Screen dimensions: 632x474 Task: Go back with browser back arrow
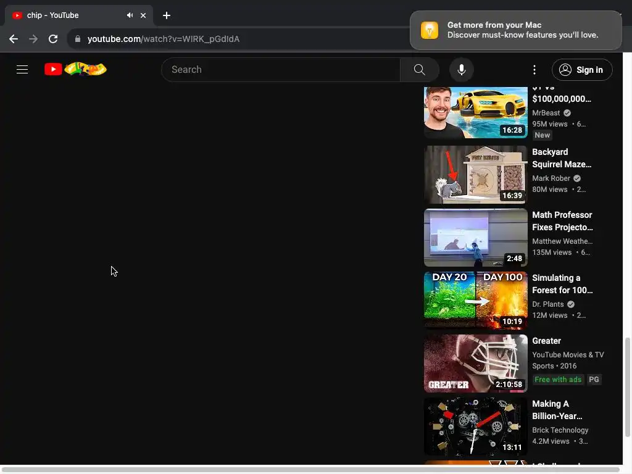tap(14, 39)
